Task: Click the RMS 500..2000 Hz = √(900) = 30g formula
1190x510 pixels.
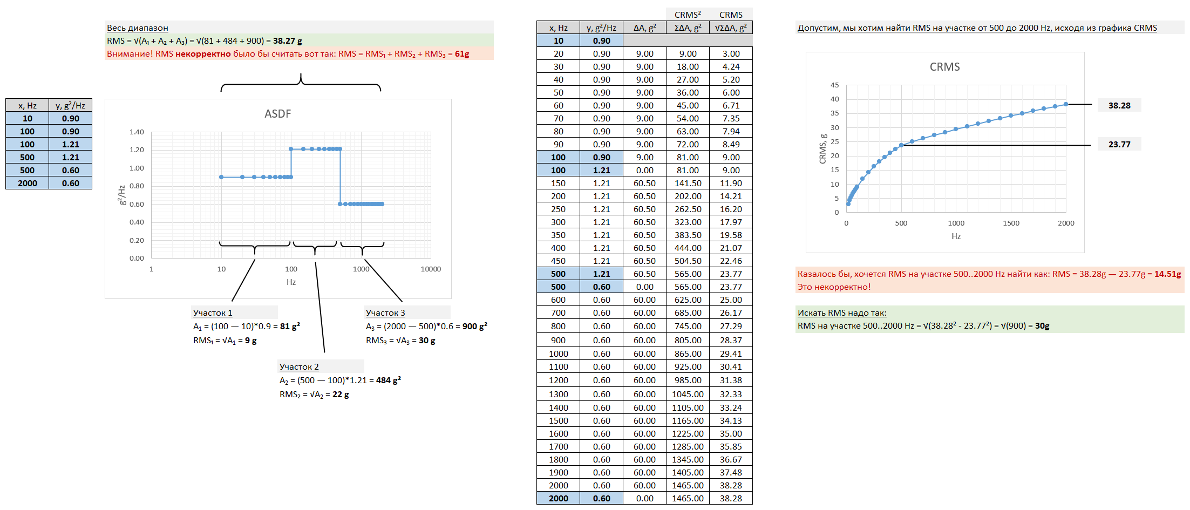Action: coord(923,325)
